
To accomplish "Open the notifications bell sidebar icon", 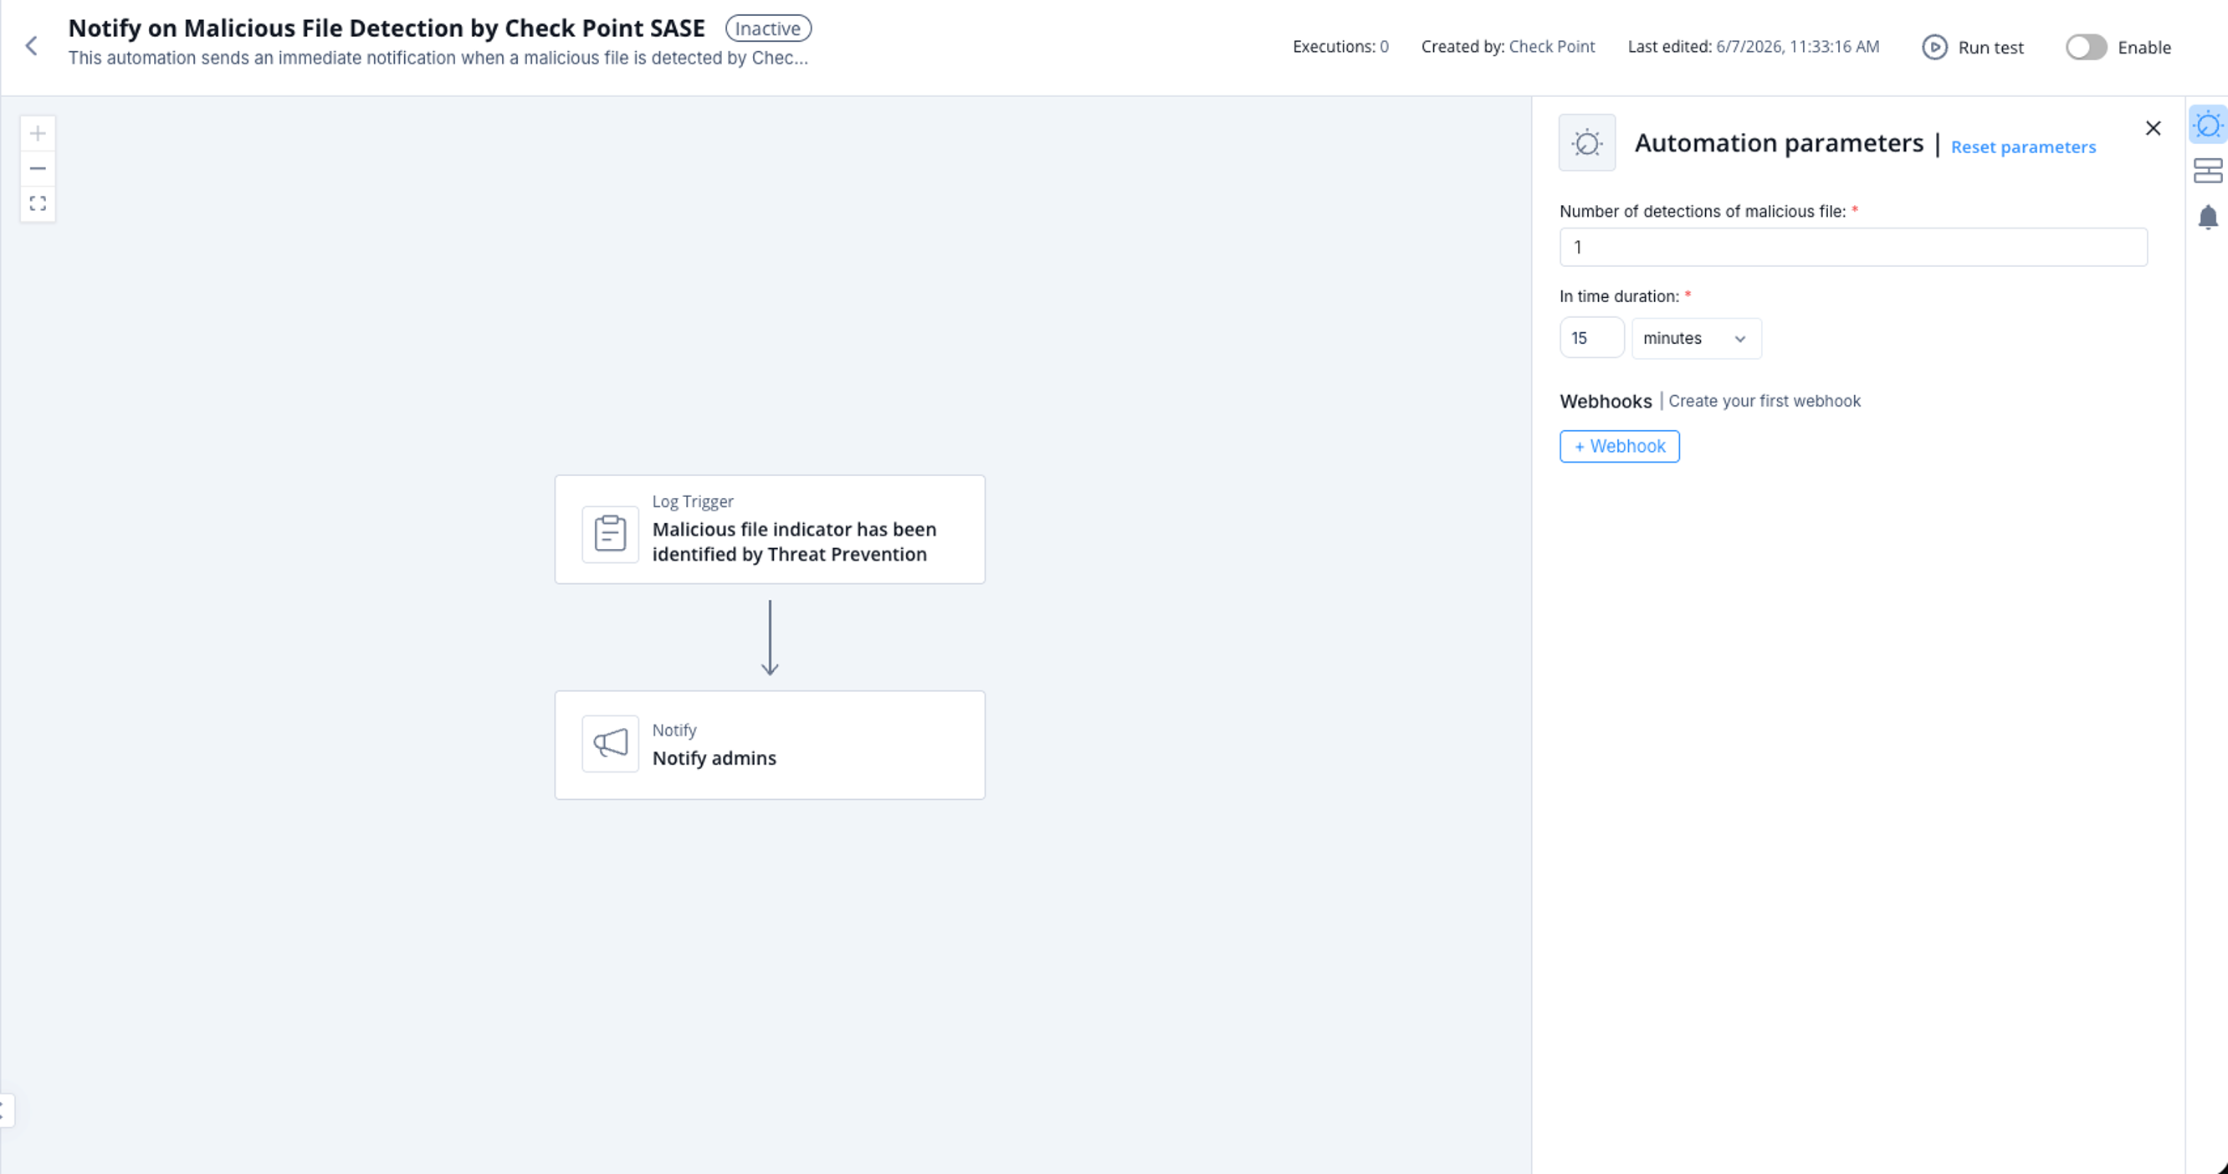I will [2208, 216].
